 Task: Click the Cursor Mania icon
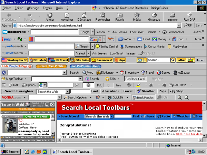[x=146, y=46]
